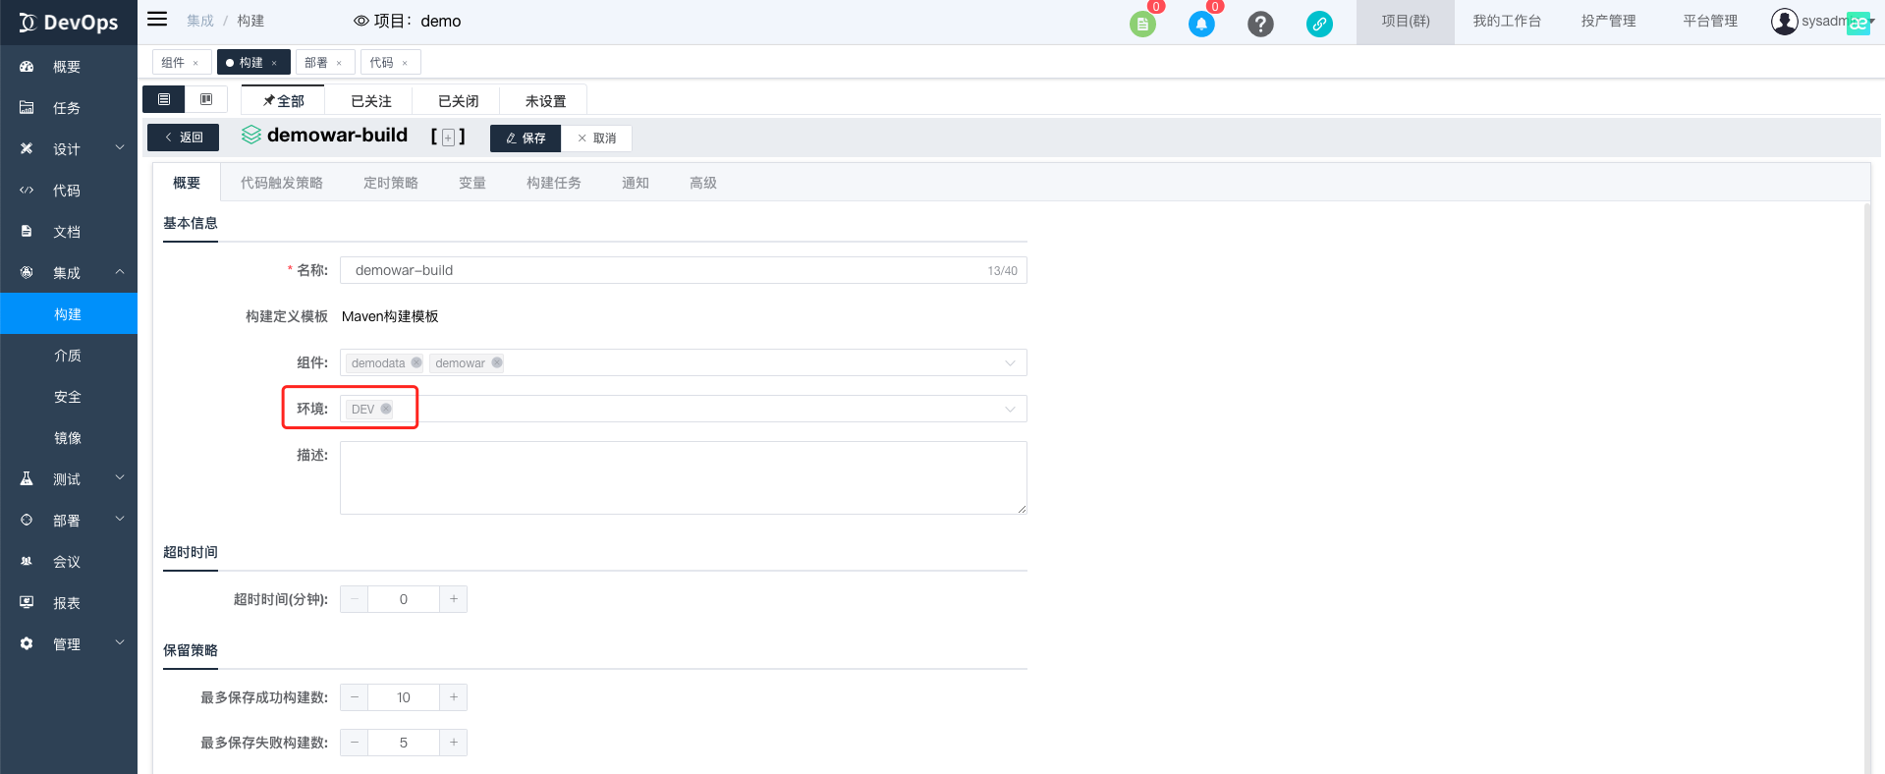This screenshot has height=774, width=1885.
Task: Click the 返回 button
Action: [184, 138]
